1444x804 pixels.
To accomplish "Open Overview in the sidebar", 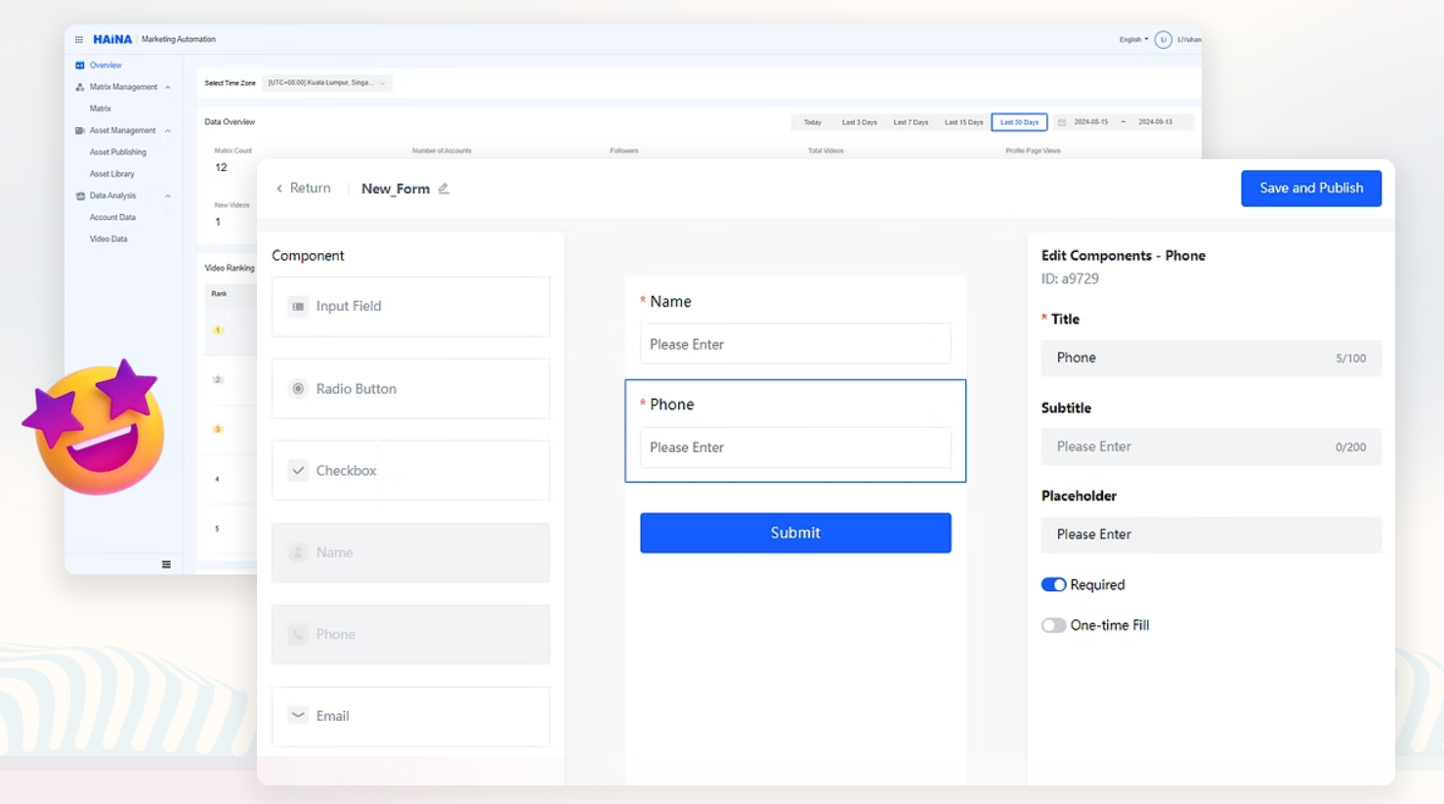I will click(x=106, y=65).
